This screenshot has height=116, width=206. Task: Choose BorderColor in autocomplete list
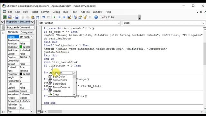coord(61,80)
